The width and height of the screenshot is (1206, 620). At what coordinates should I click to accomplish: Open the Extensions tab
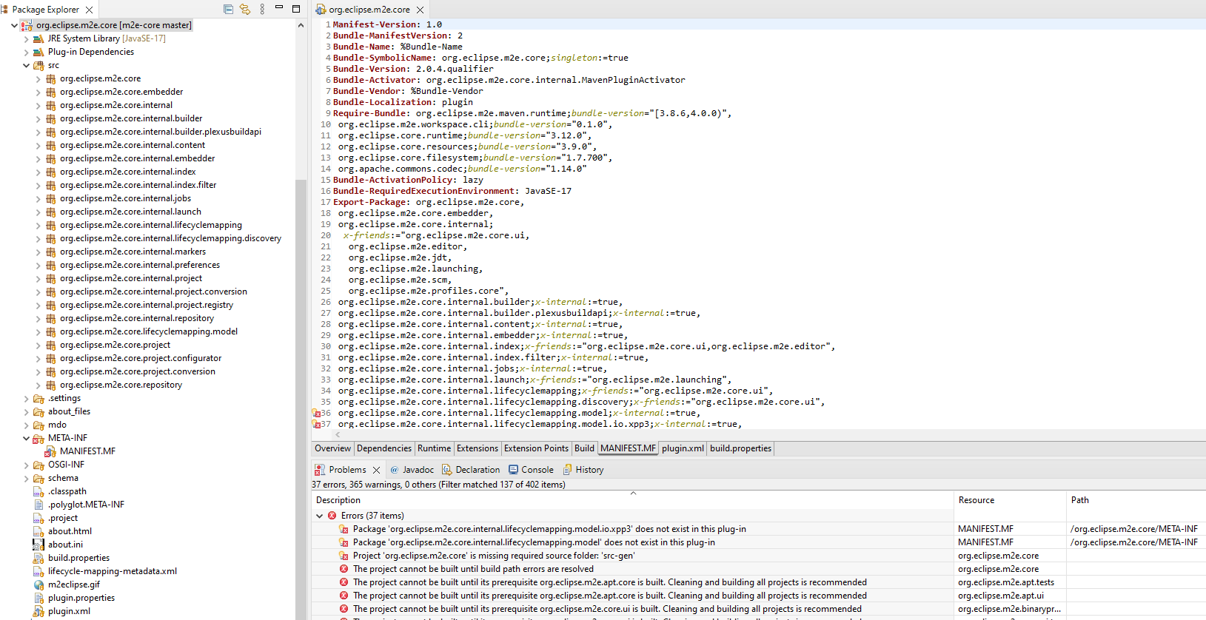[x=478, y=448]
